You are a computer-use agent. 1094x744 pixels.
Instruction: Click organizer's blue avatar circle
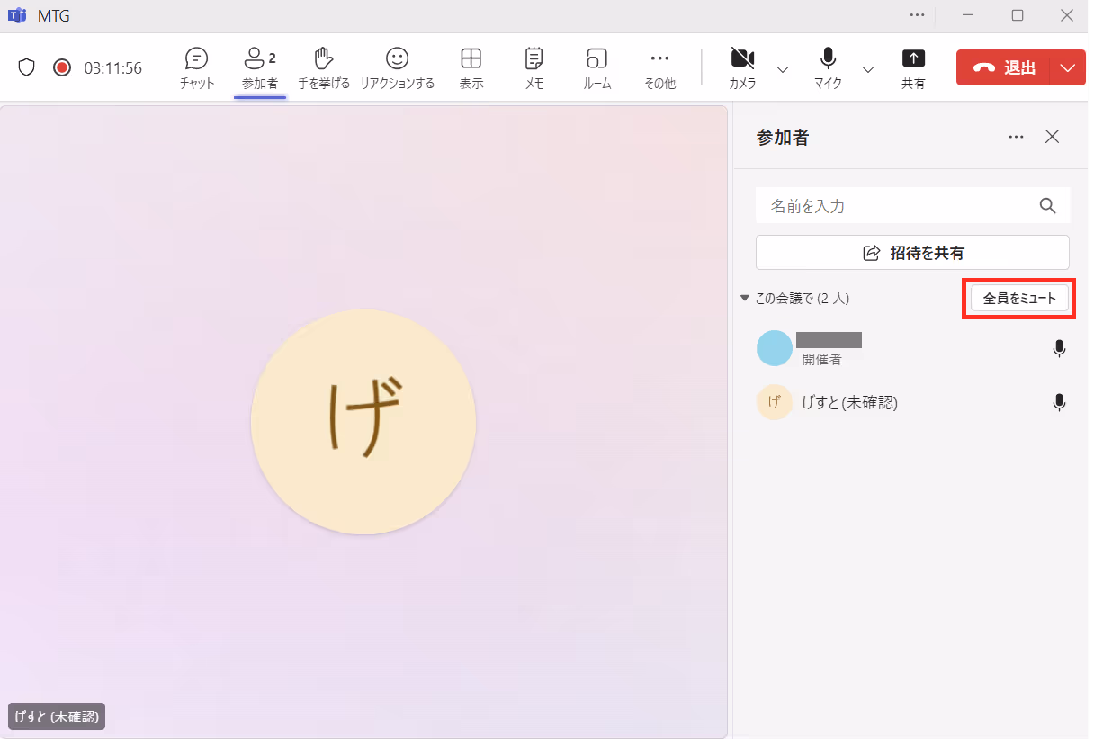[775, 348]
